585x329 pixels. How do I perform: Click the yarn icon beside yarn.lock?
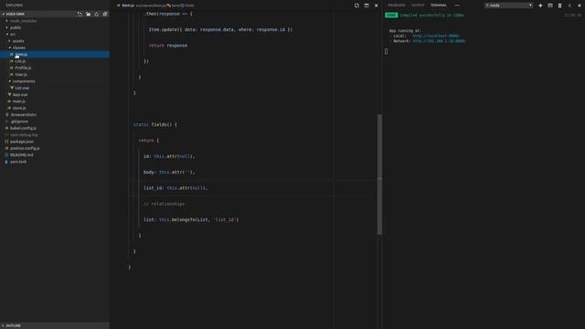click(x=6, y=162)
